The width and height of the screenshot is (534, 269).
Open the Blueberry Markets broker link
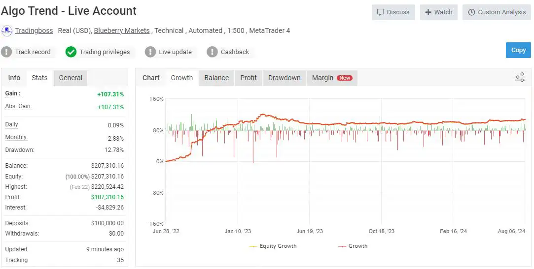click(122, 30)
